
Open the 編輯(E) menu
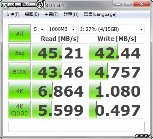point(32,14)
